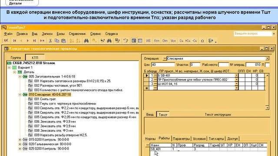Click the first binoculars Find icon
This screenshot has width=278, height=156.
[86, 41]
